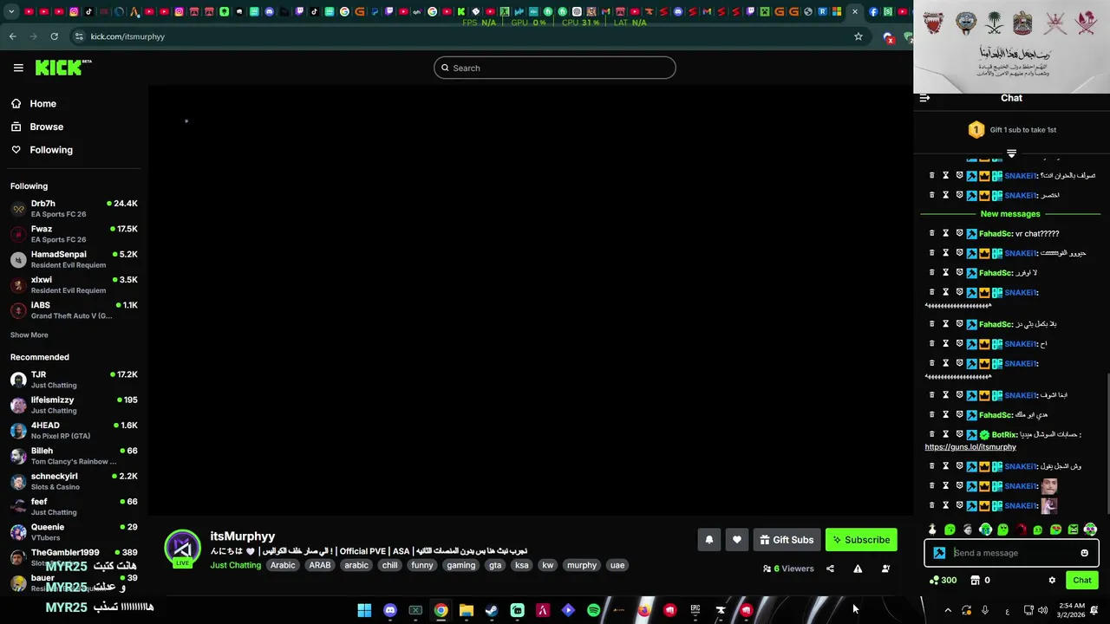This screenshot has width=1110, height=624.
Task: Open iABS's followed channel
Action: [x=74, y=310]
